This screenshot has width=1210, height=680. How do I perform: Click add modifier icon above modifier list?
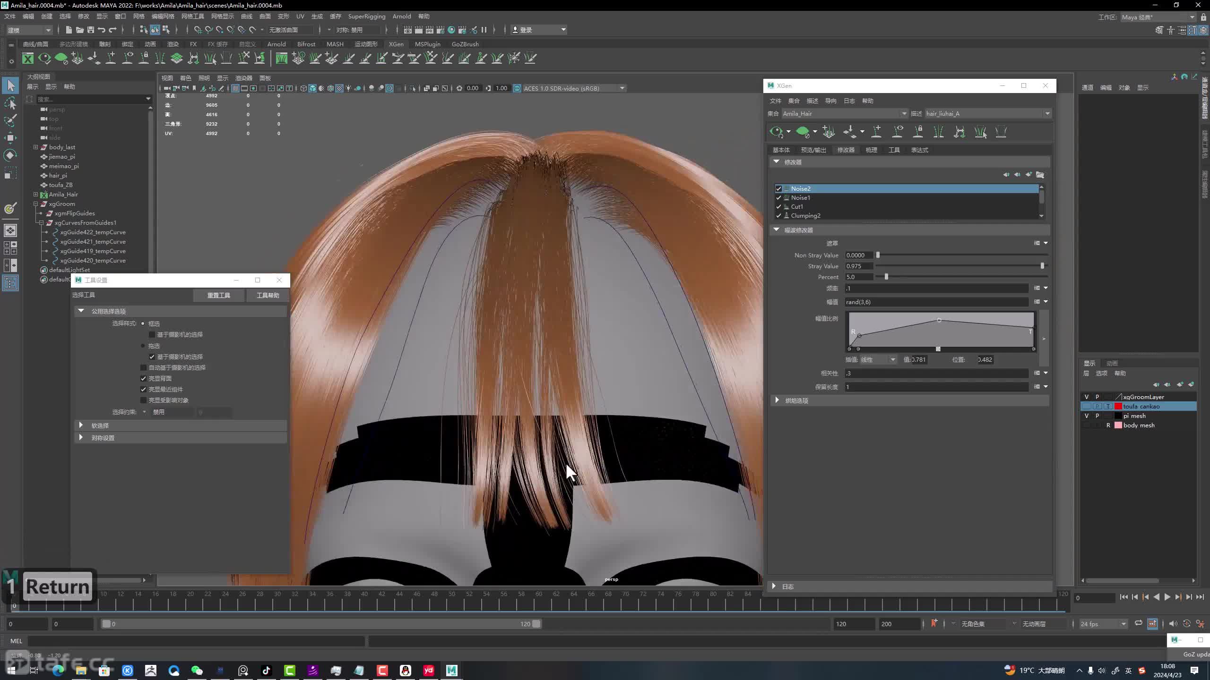point(1029,175)
